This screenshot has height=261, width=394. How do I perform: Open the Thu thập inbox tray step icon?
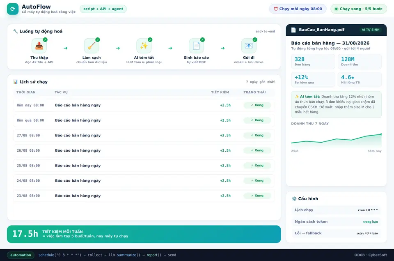tap(39, 46)
